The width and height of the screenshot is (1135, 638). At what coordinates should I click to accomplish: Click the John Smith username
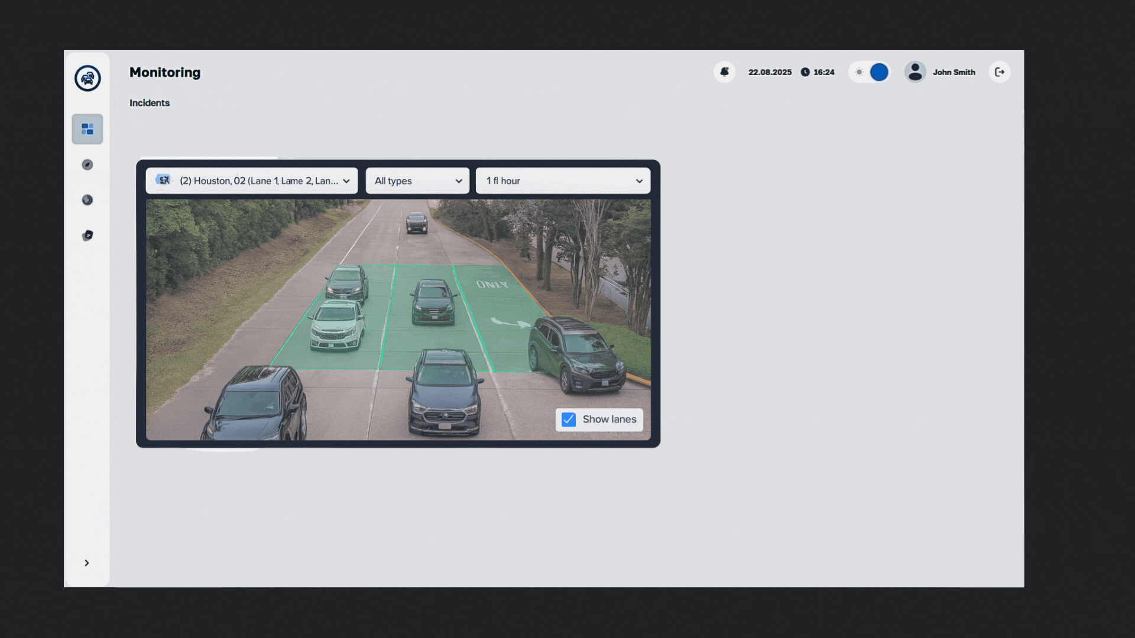pos(954,72)
